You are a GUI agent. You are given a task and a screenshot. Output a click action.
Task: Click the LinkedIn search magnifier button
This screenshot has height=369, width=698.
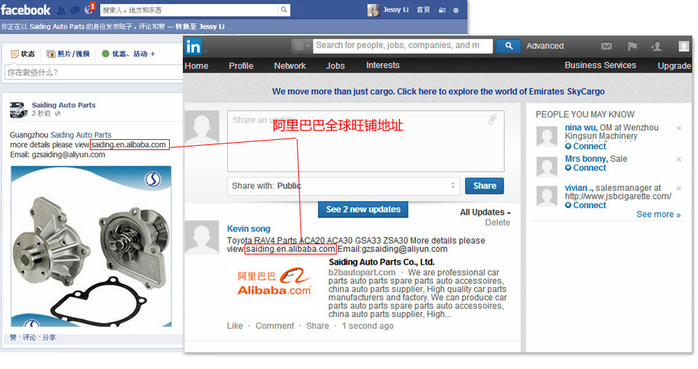pyautogui.click(x=509, y=46)
